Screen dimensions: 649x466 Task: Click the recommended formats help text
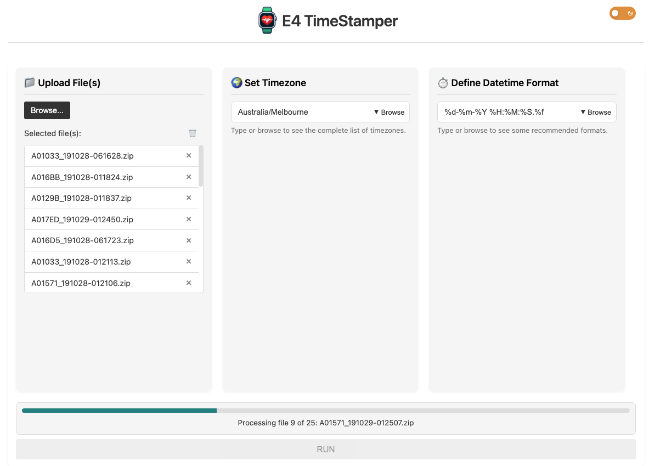(522, 131)
